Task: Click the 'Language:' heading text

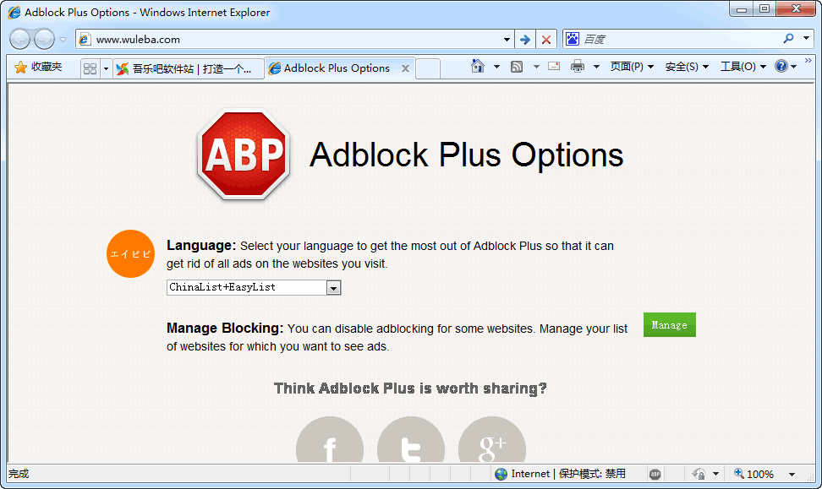Action: [x=201, y=246]
